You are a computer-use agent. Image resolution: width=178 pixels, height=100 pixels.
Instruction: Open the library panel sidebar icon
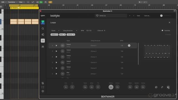pyautogui.click(x=43, y=34)
